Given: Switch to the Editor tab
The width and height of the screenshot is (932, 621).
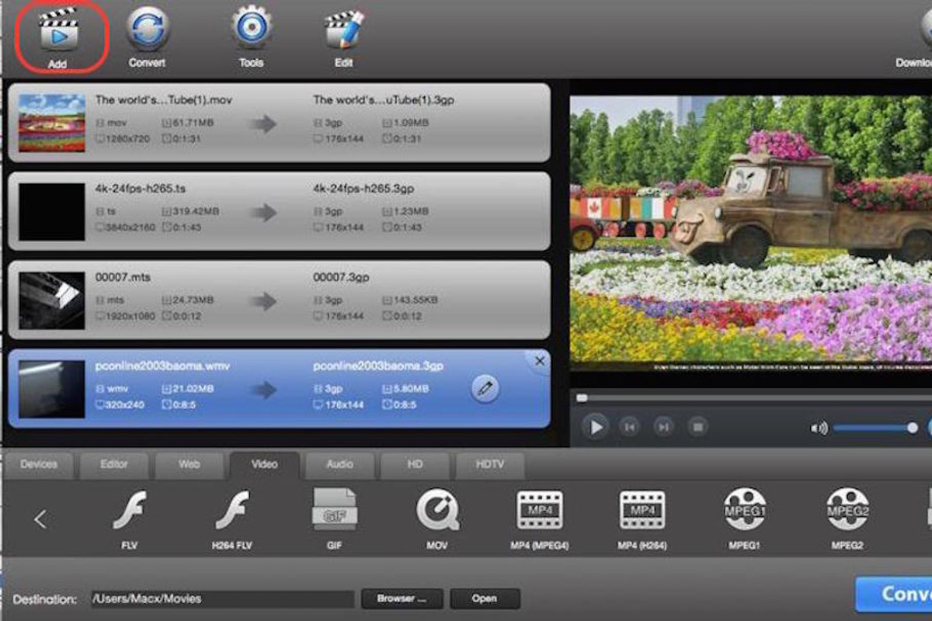Looking at the screenshot, I should 114,465.
